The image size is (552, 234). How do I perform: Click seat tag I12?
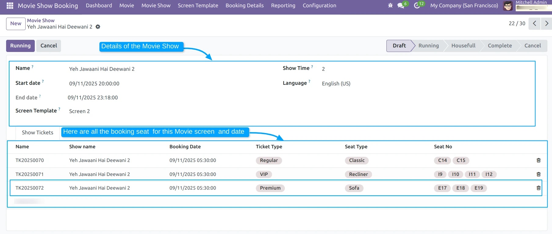tap(489, 174)
